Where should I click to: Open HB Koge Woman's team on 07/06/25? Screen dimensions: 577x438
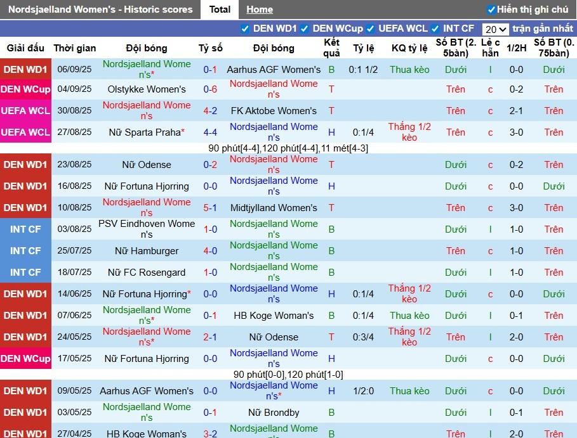tap(274, 316)
